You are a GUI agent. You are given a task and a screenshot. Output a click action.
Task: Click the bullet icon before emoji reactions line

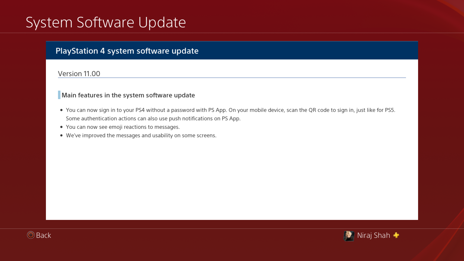(x=62, y=127)
